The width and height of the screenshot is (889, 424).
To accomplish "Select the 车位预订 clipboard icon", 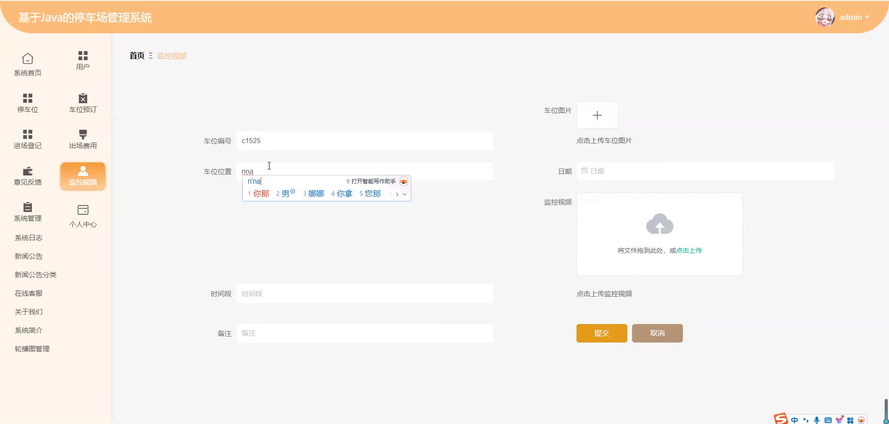I will click(83, 98).
